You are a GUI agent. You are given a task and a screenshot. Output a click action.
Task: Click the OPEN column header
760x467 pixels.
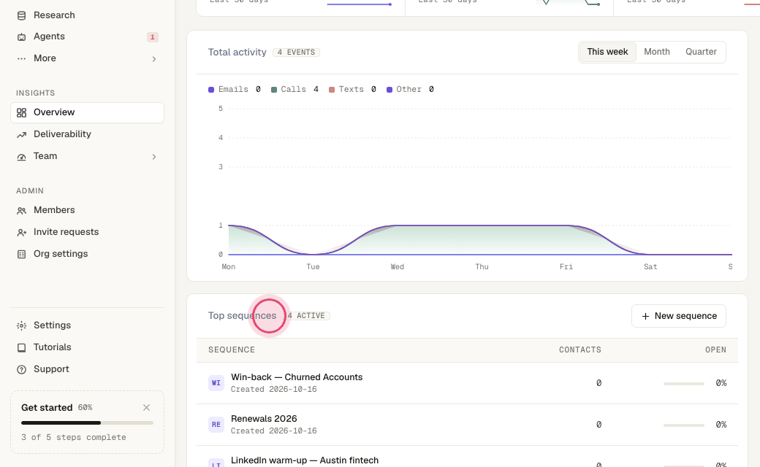click(x=715, y=350)
